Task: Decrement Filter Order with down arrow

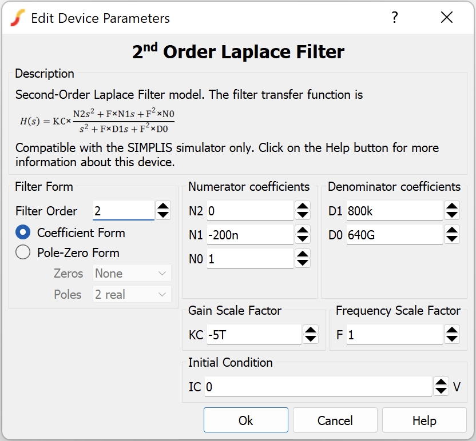Action: pos(163,215)
